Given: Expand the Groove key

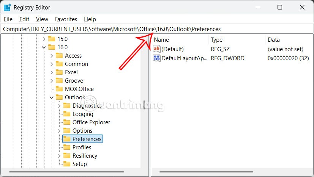Looking at the screenshot, I should [52, 81].
